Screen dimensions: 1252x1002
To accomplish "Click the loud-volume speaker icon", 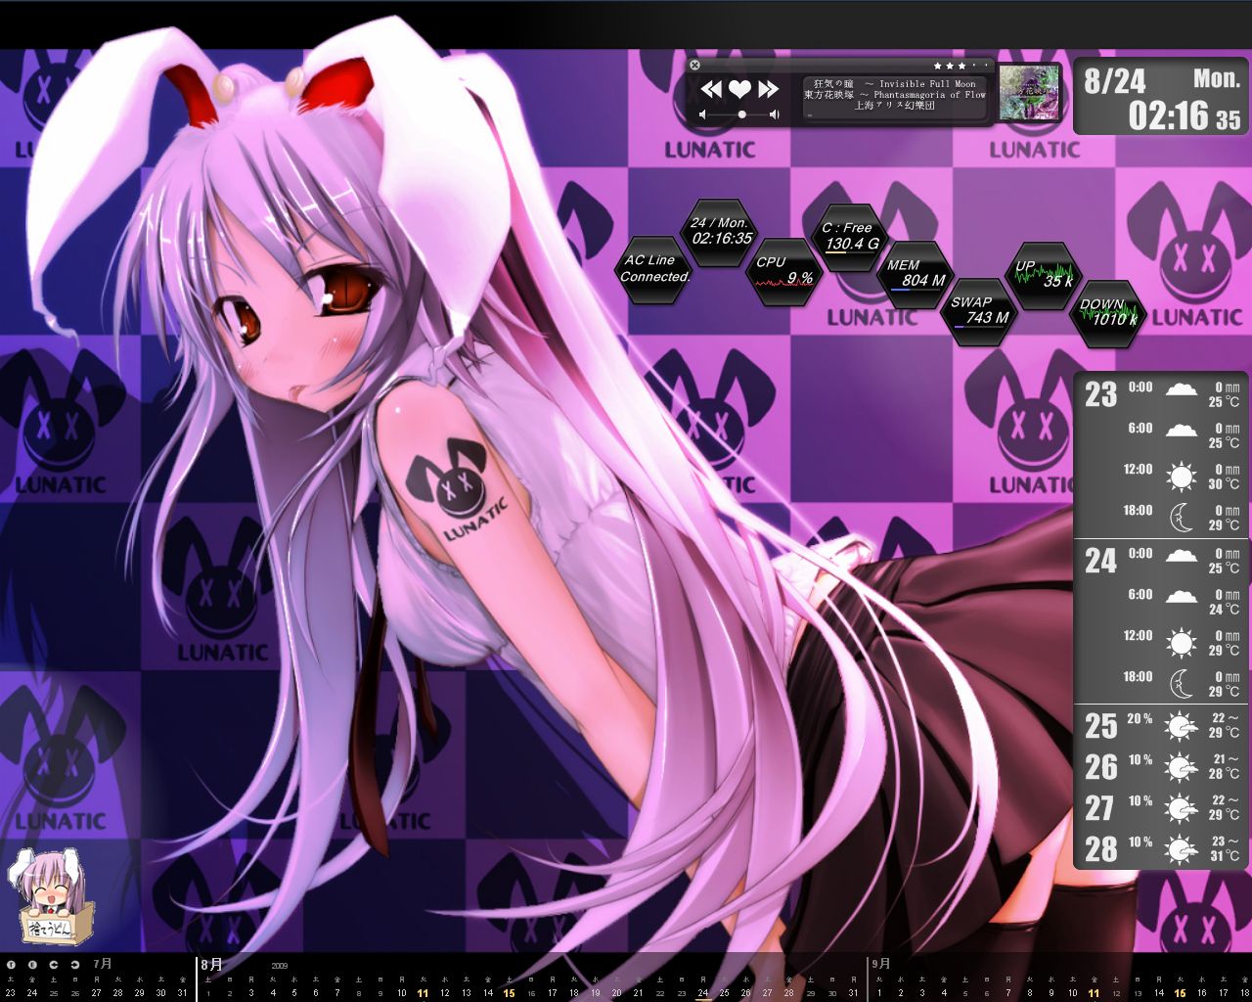I will tap(775, 115).
